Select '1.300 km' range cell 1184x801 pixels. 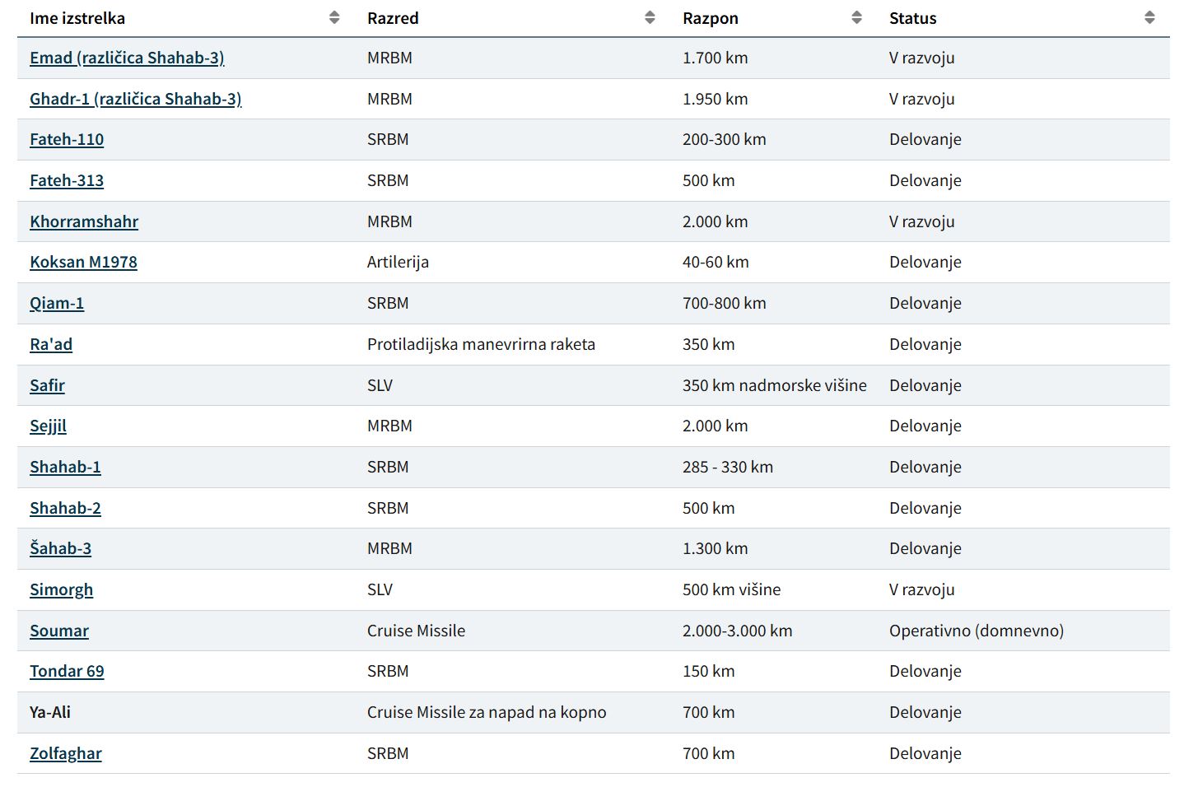tap(773, 548)
